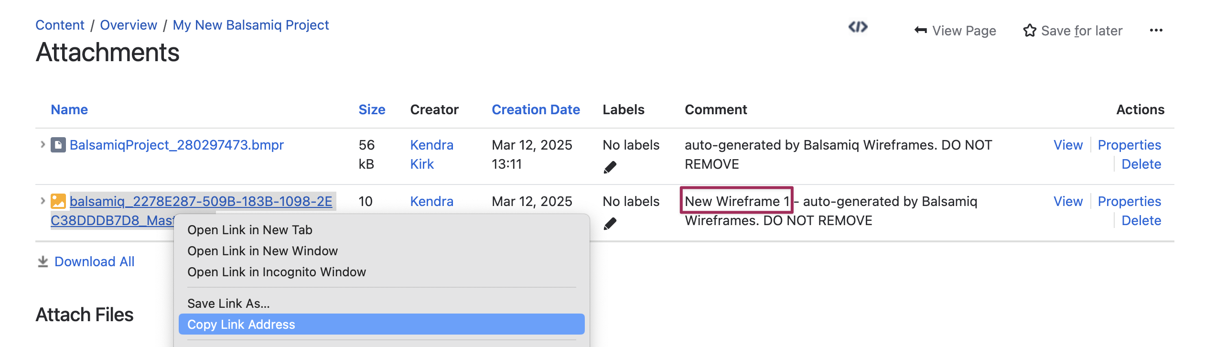Sort attachments by Creation Date column
The height and width of the screenshot is (347, 1205).
tap(536, 109)
